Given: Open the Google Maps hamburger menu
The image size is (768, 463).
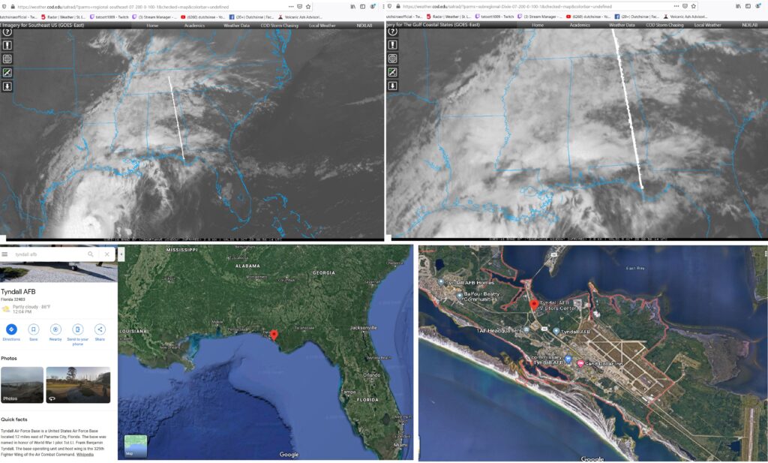Looking at the screenshot, I should [x=5, y=254].
